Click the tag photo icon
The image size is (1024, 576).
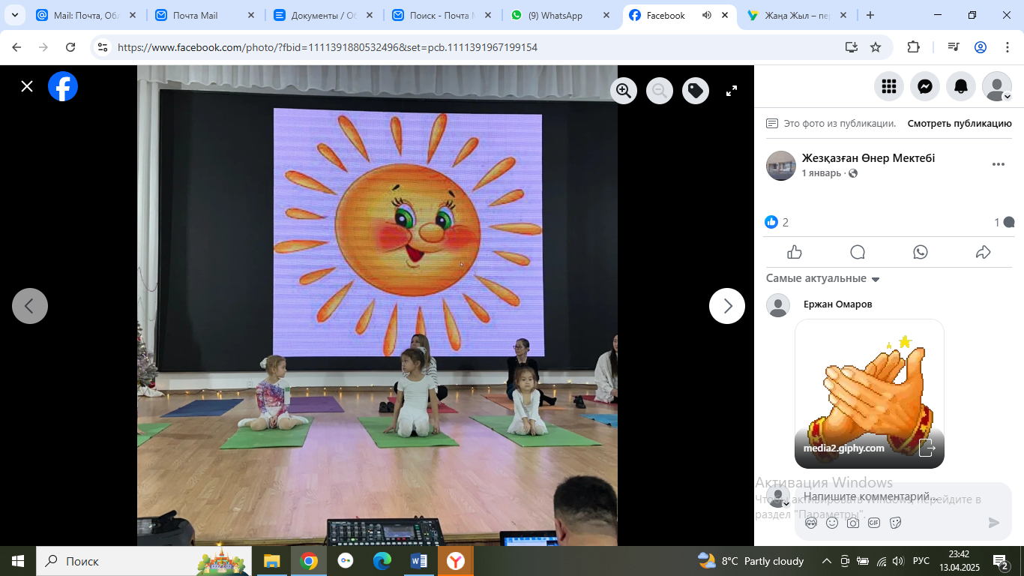tap(696, 91)
